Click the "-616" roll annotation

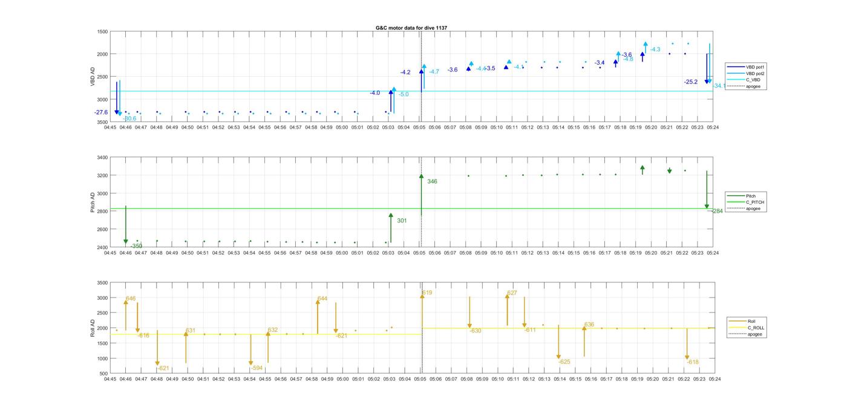point(143,336)
